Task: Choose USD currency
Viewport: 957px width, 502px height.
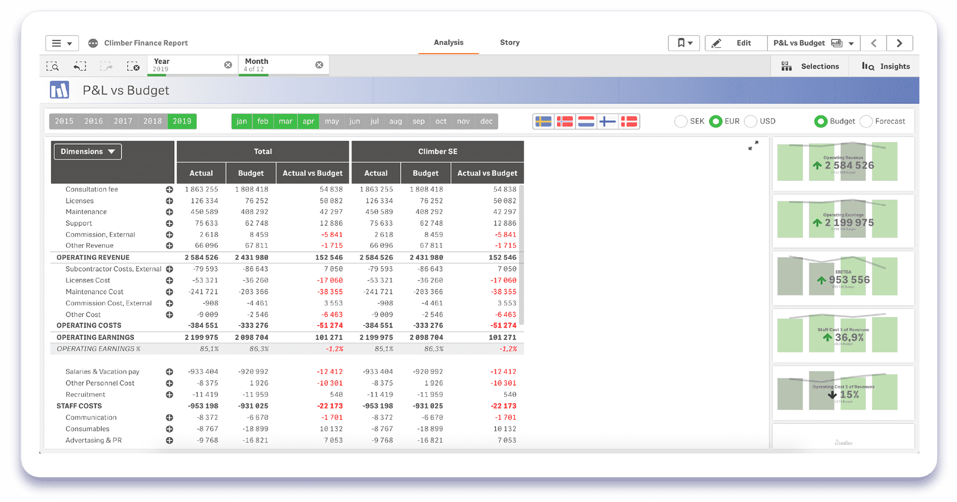Action: (751, 121)
